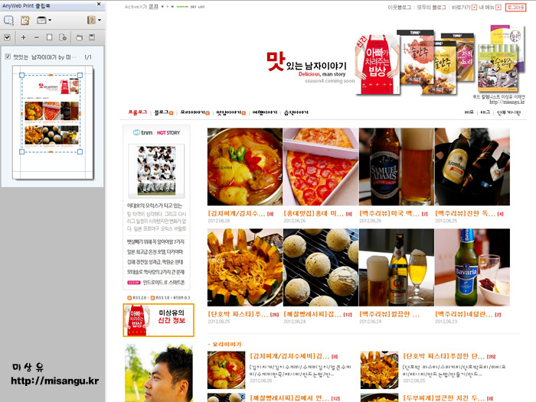Screen dimensions: 536x402
Task: Open the Samuel Adams beer photo thumbnail
Action: (397, 167)
